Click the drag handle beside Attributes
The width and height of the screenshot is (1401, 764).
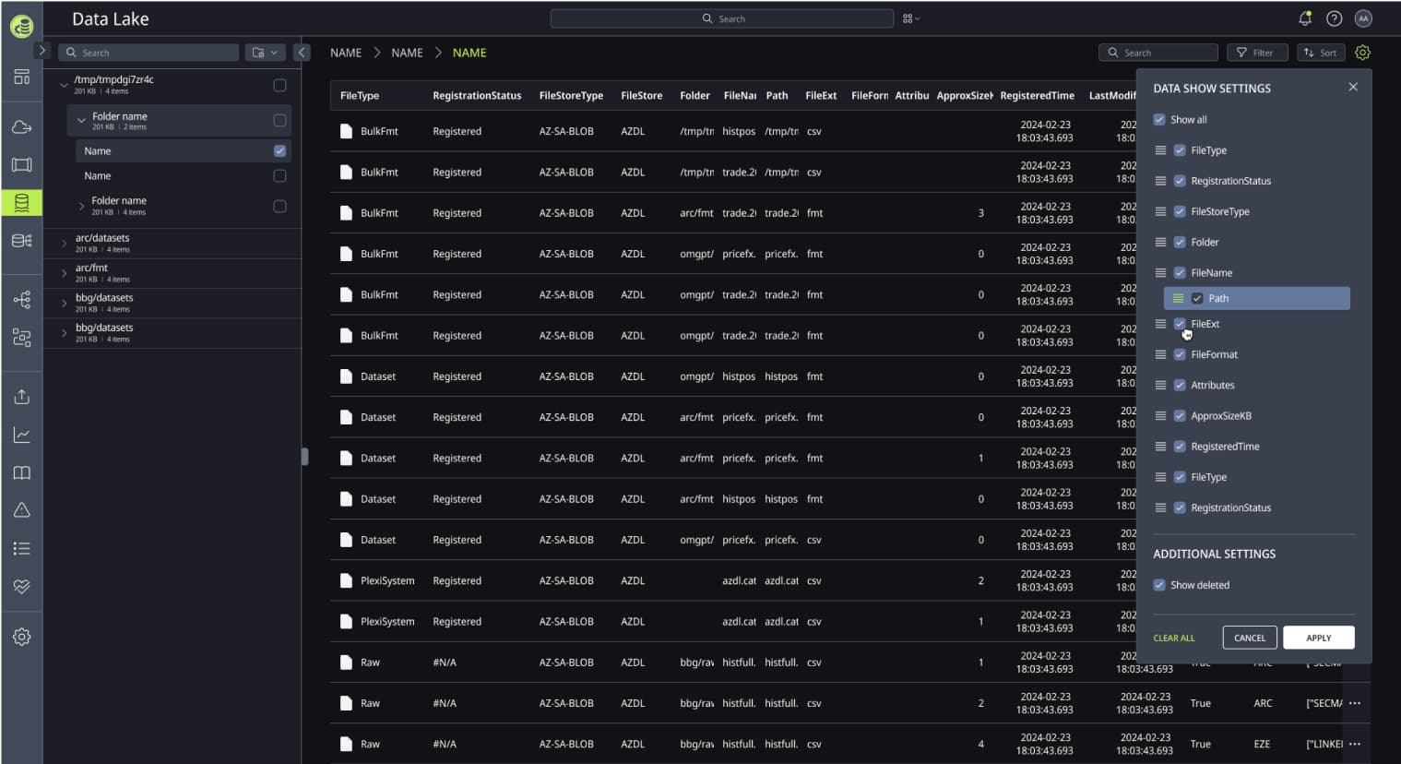1160,385
